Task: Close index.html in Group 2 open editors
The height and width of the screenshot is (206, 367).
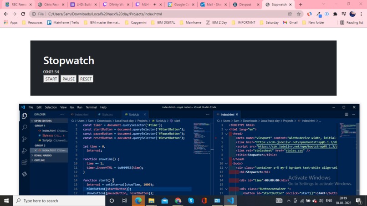Action: point(36,151)
